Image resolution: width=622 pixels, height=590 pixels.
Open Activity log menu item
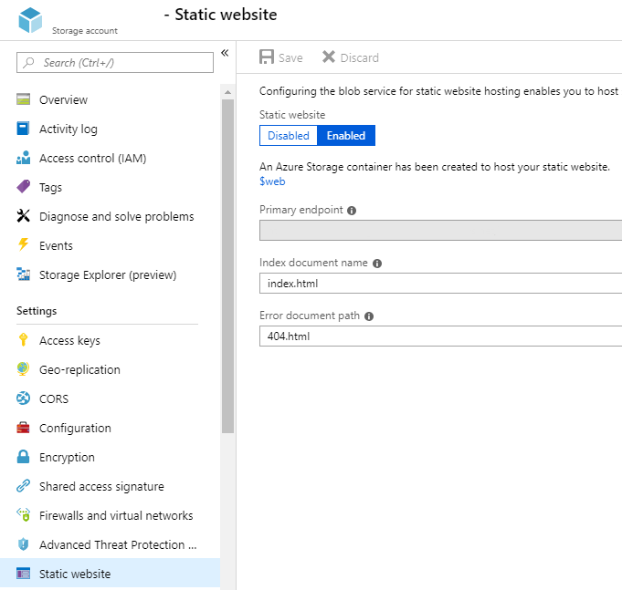click(69, 129)
